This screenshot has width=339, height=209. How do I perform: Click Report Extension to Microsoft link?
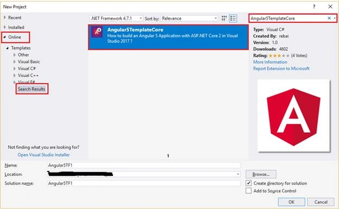(x=281, y=69)
